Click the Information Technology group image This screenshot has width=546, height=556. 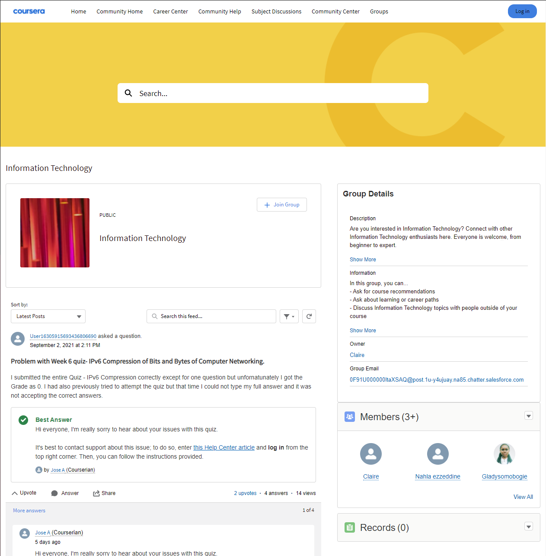[x=55, y=233]
